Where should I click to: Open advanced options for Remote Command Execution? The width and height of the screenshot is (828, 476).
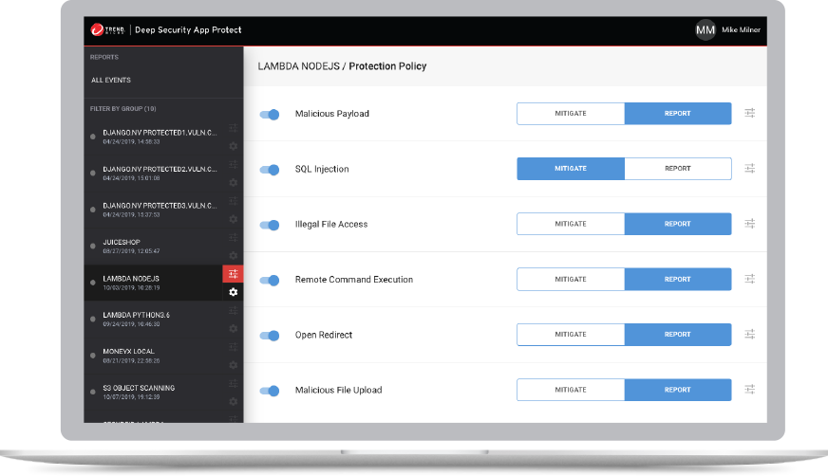(749, 279)
